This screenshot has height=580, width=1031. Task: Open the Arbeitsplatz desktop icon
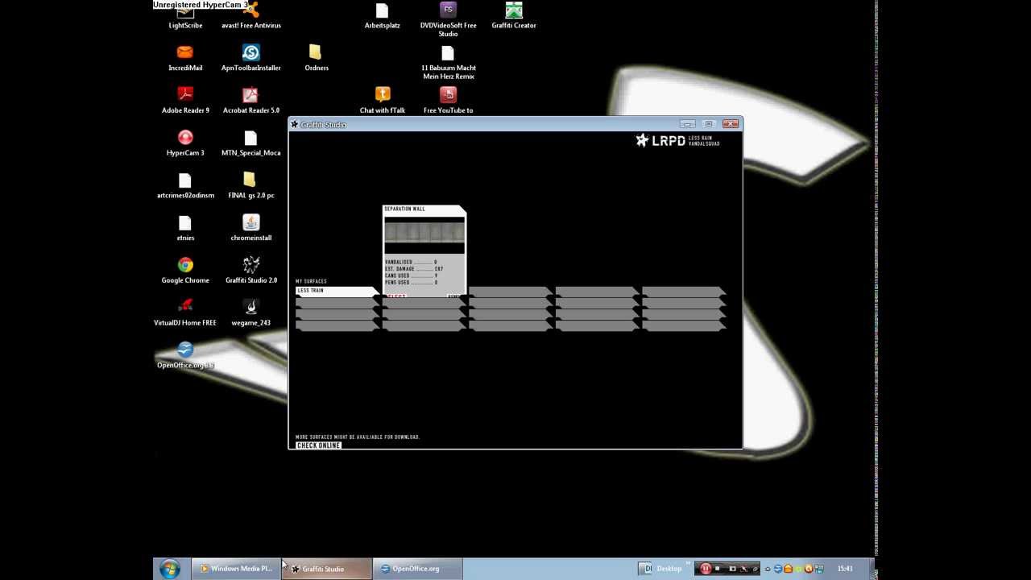point(382,16)
